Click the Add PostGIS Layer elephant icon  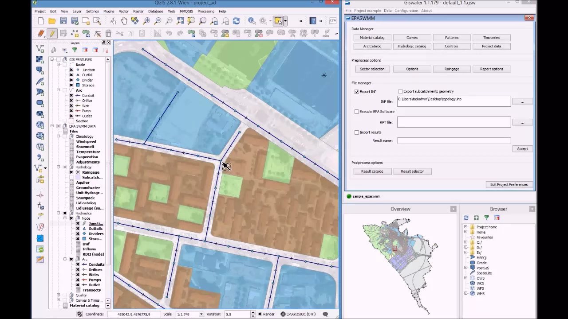[40, 70]
